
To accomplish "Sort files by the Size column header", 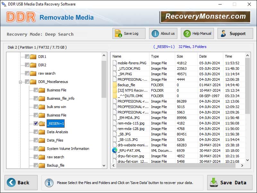I will 179,56.
